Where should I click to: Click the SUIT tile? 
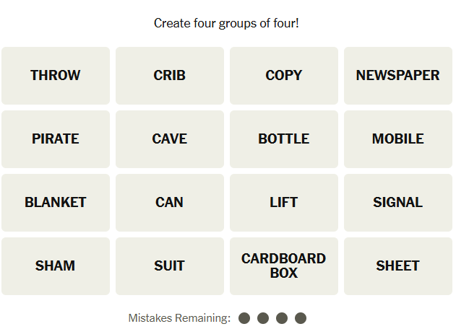170,266
